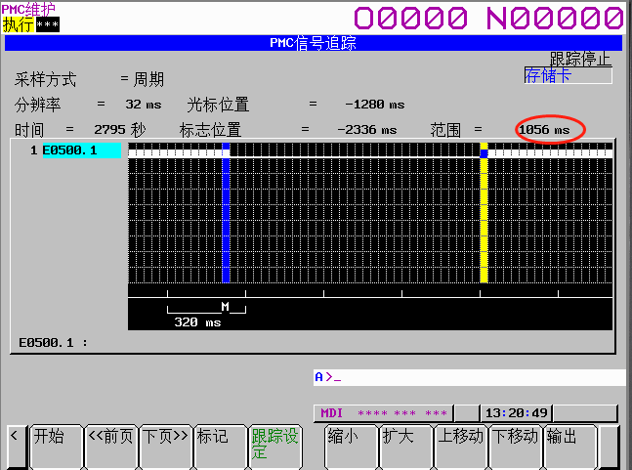
Task: Click the 下移动 move down softkey
Action: [515, 446]
